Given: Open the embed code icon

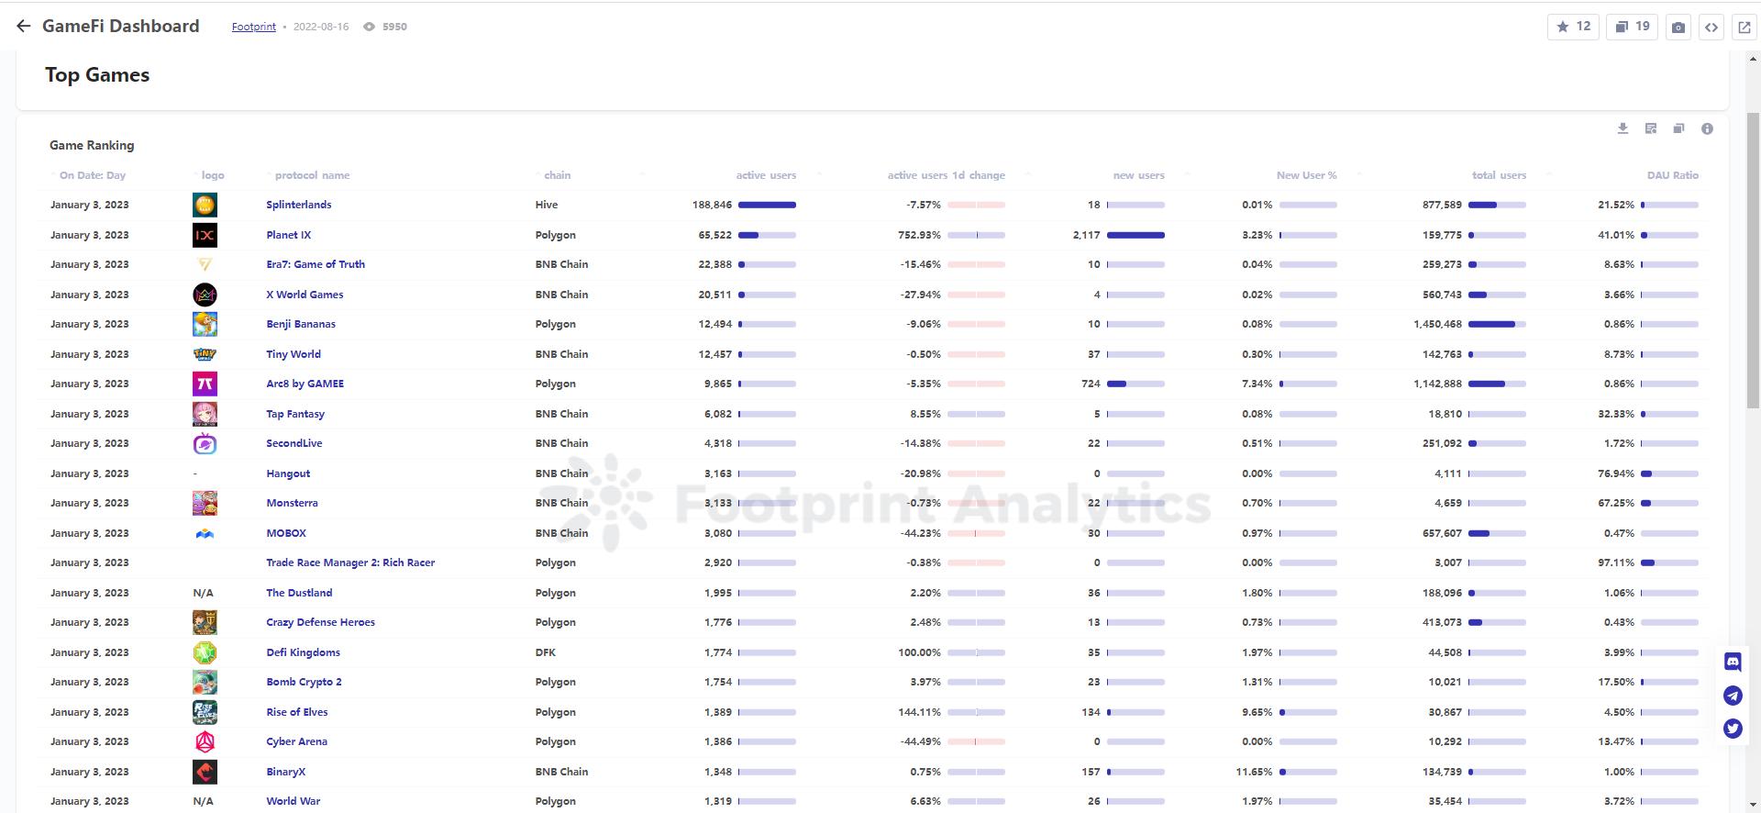Looking at the screenshot, I should (x=1711, y=28).
